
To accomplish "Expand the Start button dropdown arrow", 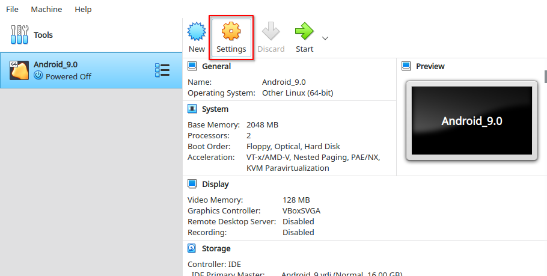I will [x=325, y=38].
